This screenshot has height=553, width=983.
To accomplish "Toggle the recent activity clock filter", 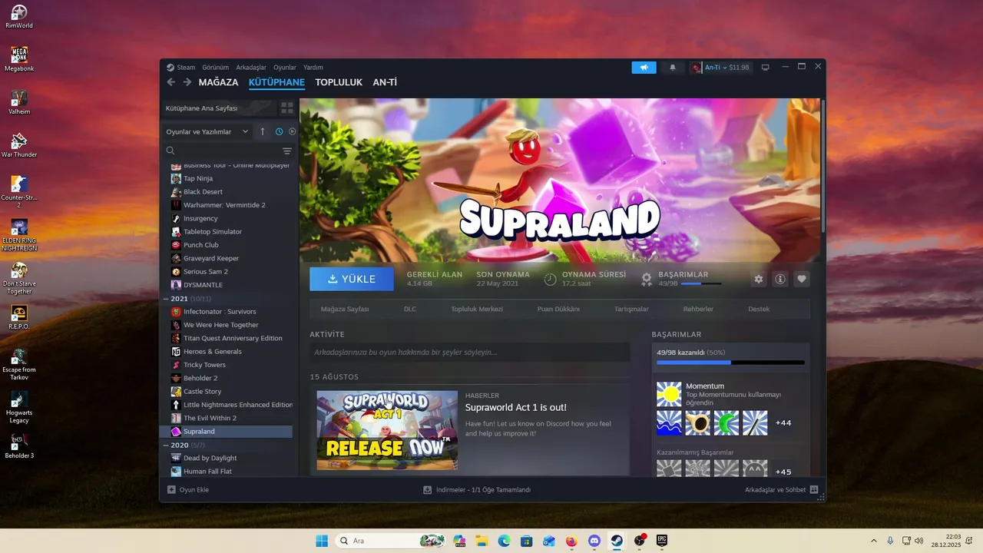I will (280, 131).
